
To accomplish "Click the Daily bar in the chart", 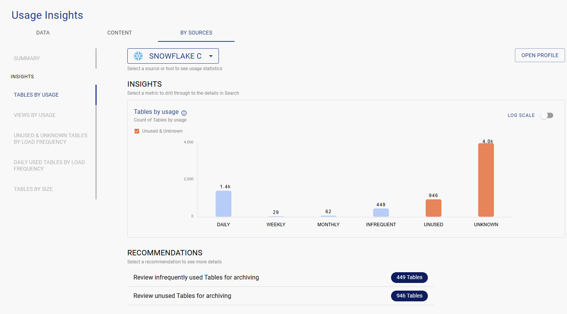I will click(x=224, y=204).
